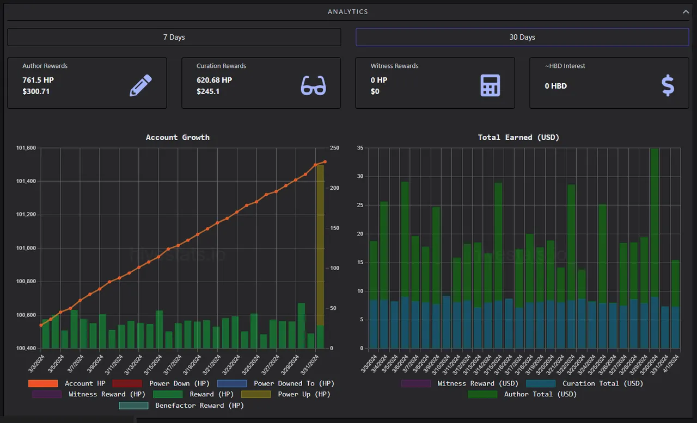
Task: Click the pencil icon in Author Rewards
Action: 140,85
